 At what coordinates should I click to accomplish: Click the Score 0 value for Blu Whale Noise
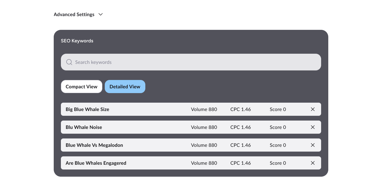pyautogui.click(x=278, y=127)
